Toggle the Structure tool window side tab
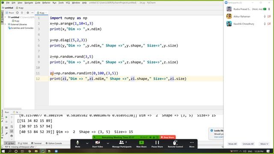 coord(2,116)
